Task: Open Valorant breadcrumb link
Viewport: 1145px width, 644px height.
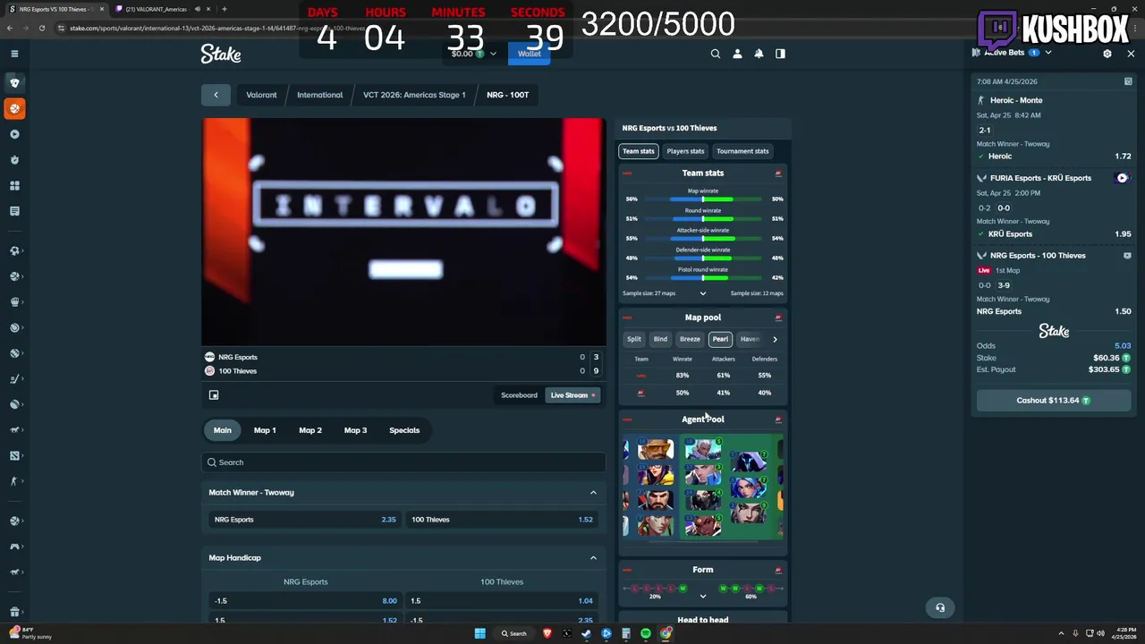Action: click(x=261, y=95)
